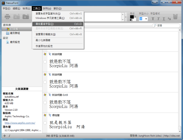Open 贊助(D) menu

click(58, 9)
